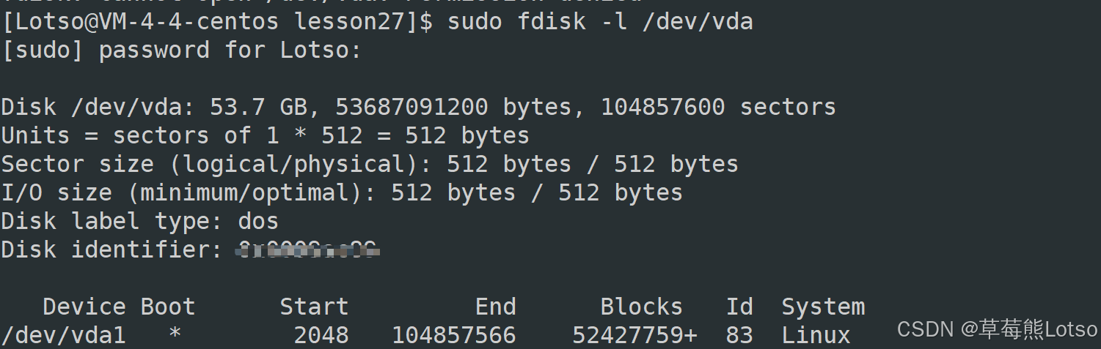
Task: Click the /dev/vda1 device entry
Action: [63, 336]
